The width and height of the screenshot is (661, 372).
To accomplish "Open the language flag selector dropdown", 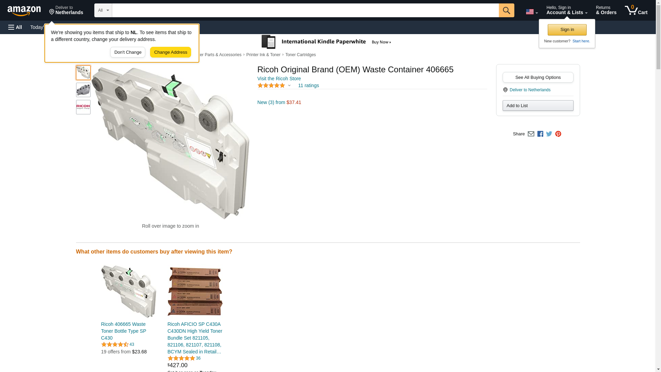I will [x=532, y=12].
